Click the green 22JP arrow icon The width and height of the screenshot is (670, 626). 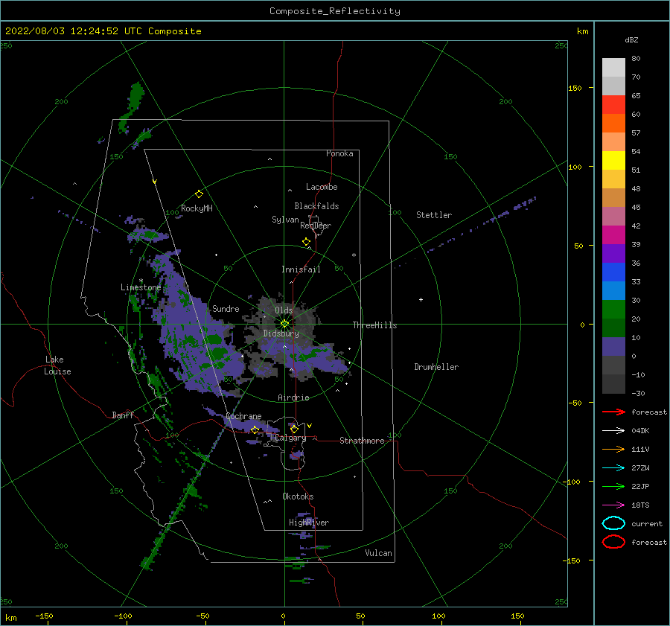point(613,486)
